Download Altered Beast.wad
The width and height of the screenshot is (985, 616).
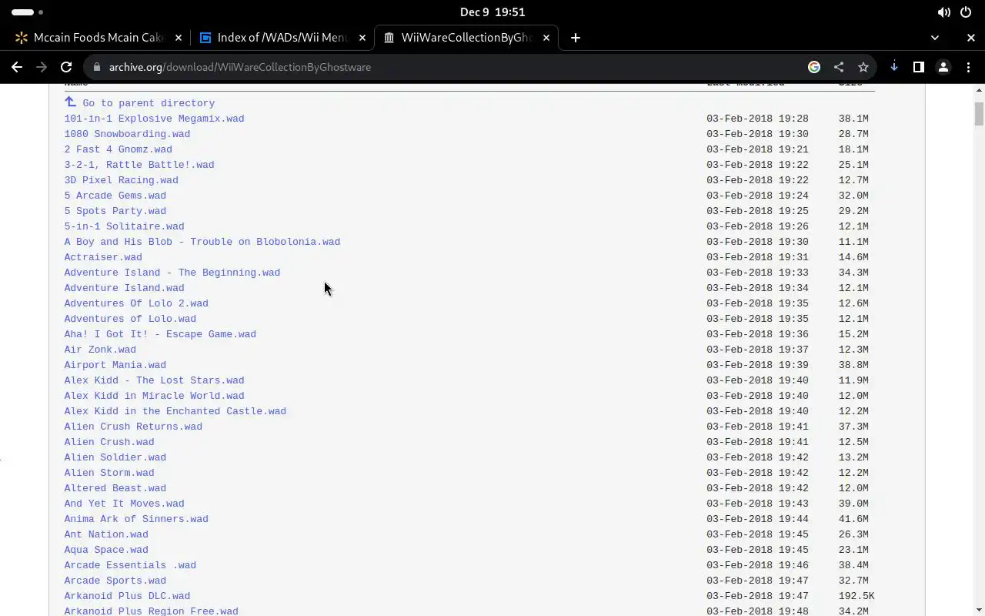115,488
